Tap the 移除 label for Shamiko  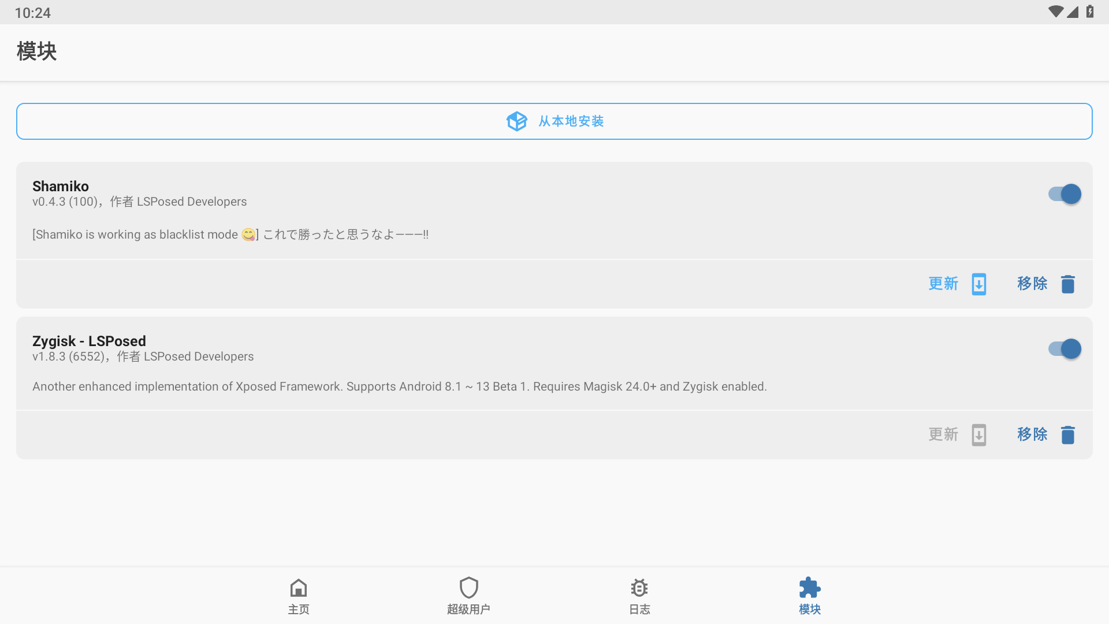click(1032, 284)
